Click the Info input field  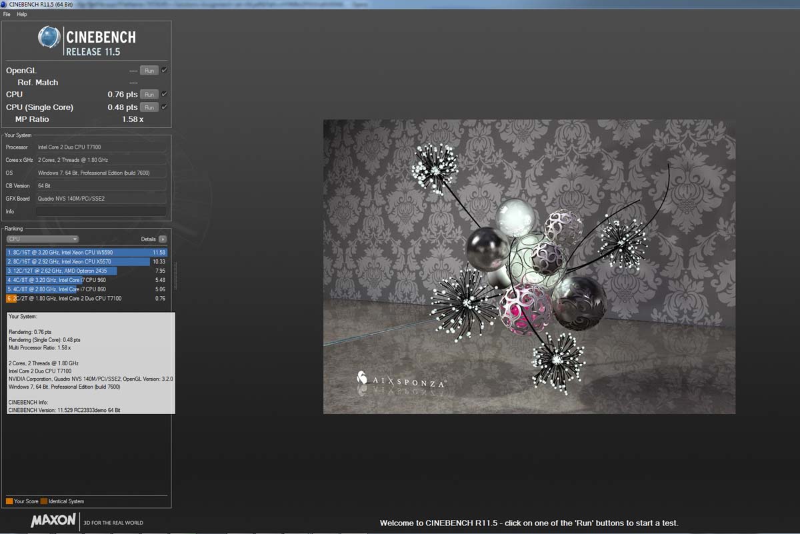click(101, 211)
